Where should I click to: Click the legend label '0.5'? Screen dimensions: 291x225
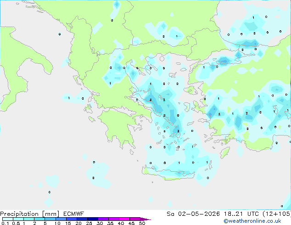pyautogui.click(x=16, y=223)
